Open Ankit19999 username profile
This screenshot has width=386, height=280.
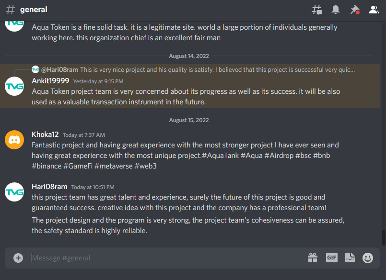point(50,81)
